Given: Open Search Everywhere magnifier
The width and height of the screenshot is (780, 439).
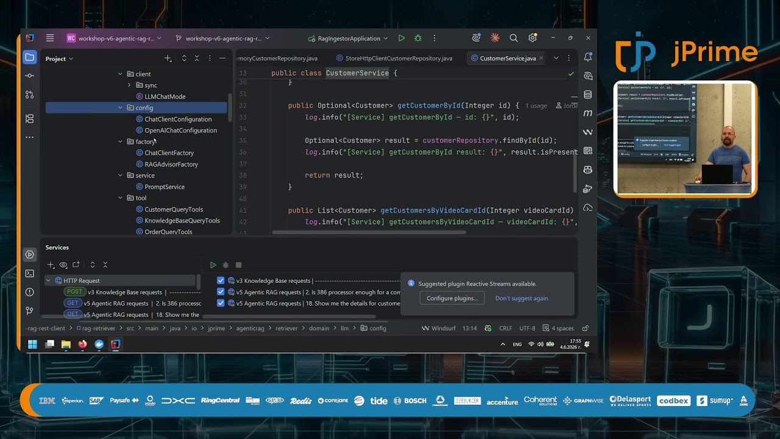Looking at the screenshot, I should (514, 38).
